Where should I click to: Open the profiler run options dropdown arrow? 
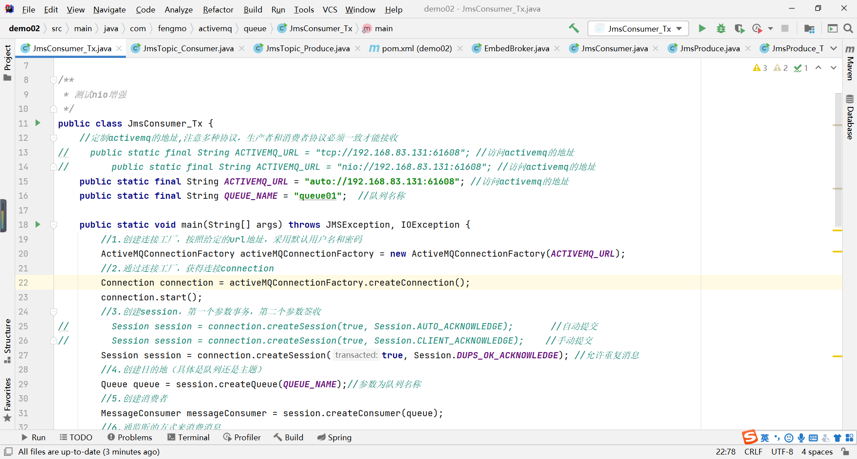coord(770,29)
